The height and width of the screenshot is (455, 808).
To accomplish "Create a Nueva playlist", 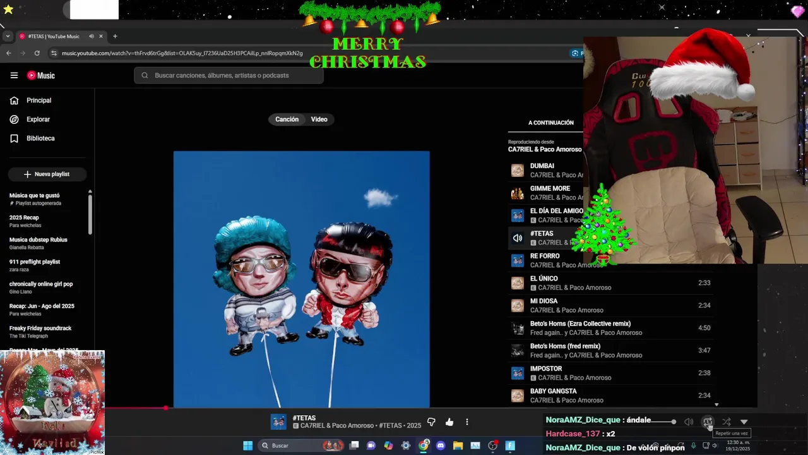I will click(47, 174).
